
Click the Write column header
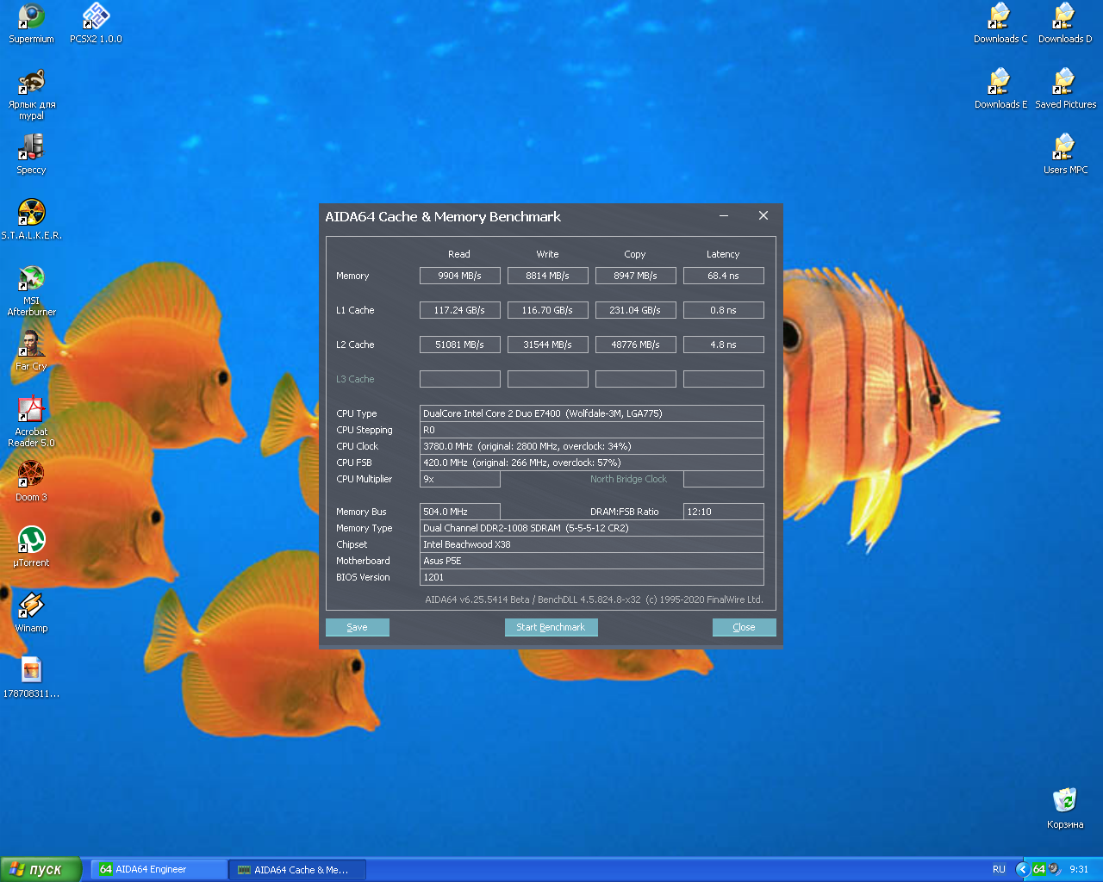click(x=547, y=254)
